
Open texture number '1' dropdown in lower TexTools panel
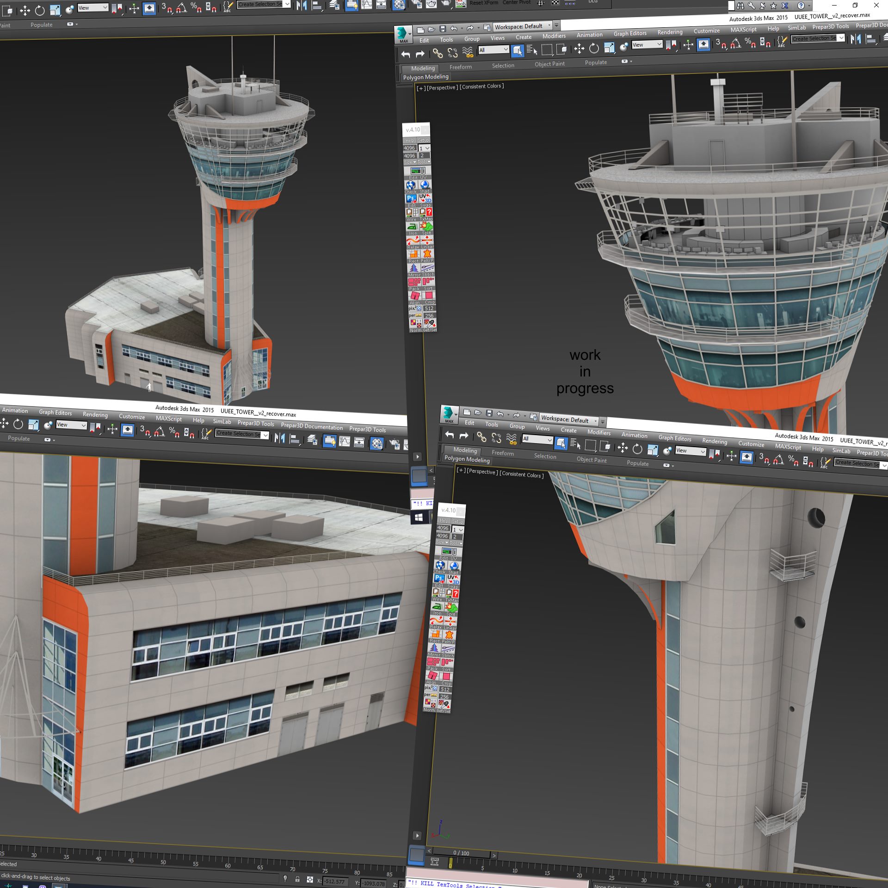point(458,530)
